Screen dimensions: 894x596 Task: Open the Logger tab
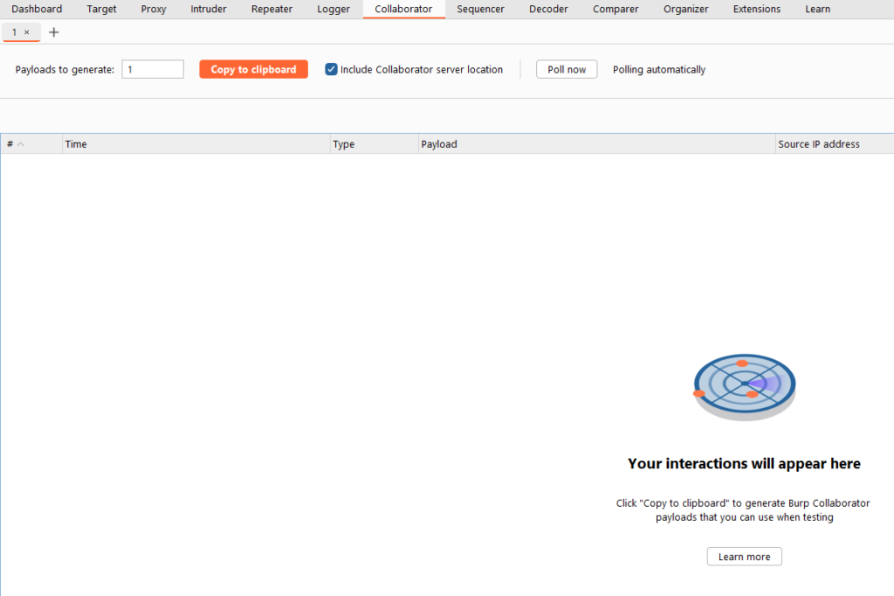pos(333,9)
